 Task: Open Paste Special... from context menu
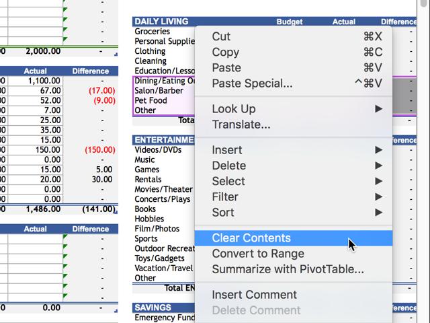(294, 83)
